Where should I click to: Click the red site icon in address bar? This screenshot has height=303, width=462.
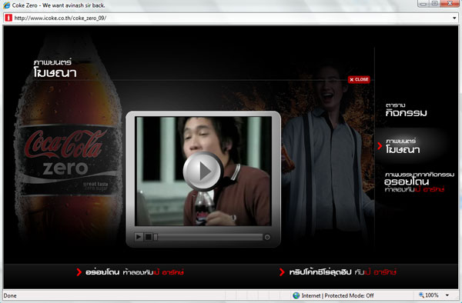point(8,18)
